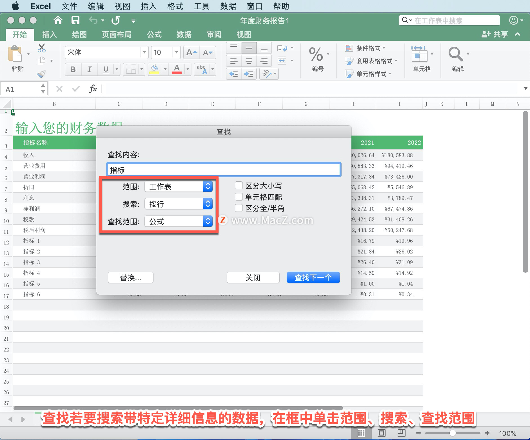Image resolution: width=530 pixels, height=440 pixels.
Task: Switch to Page Break preview
Action: point(401,433)
